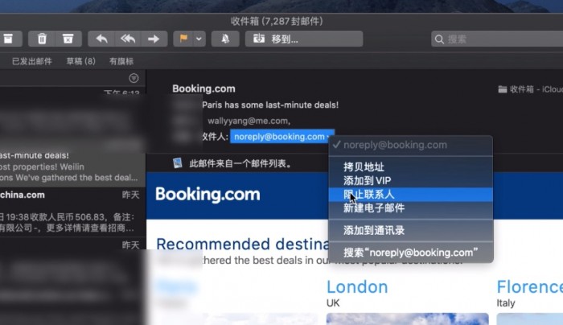This screenshot has width=563, height=325.
Task: Choose 阻止联系人 menu item
Action: 411,195
